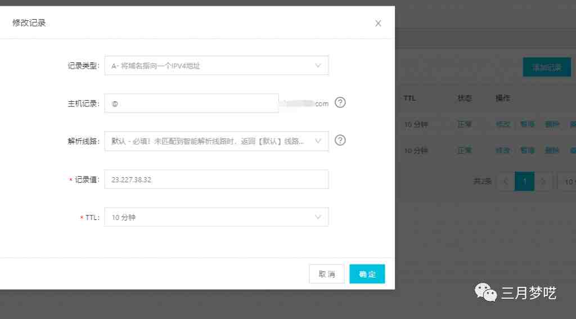Click 删除 link in first record row
Screen dimensions: 576x319
point(552,124)
